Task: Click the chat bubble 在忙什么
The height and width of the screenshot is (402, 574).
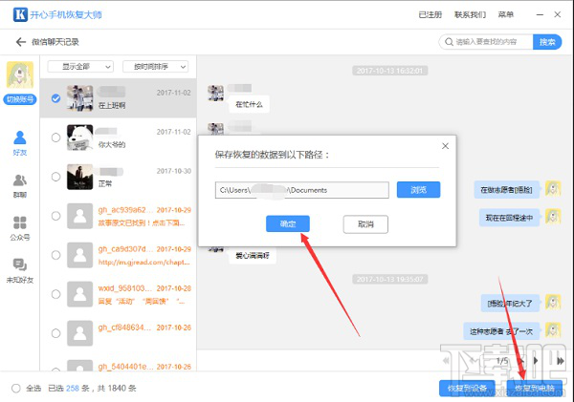Action: [x=249, y=104]
